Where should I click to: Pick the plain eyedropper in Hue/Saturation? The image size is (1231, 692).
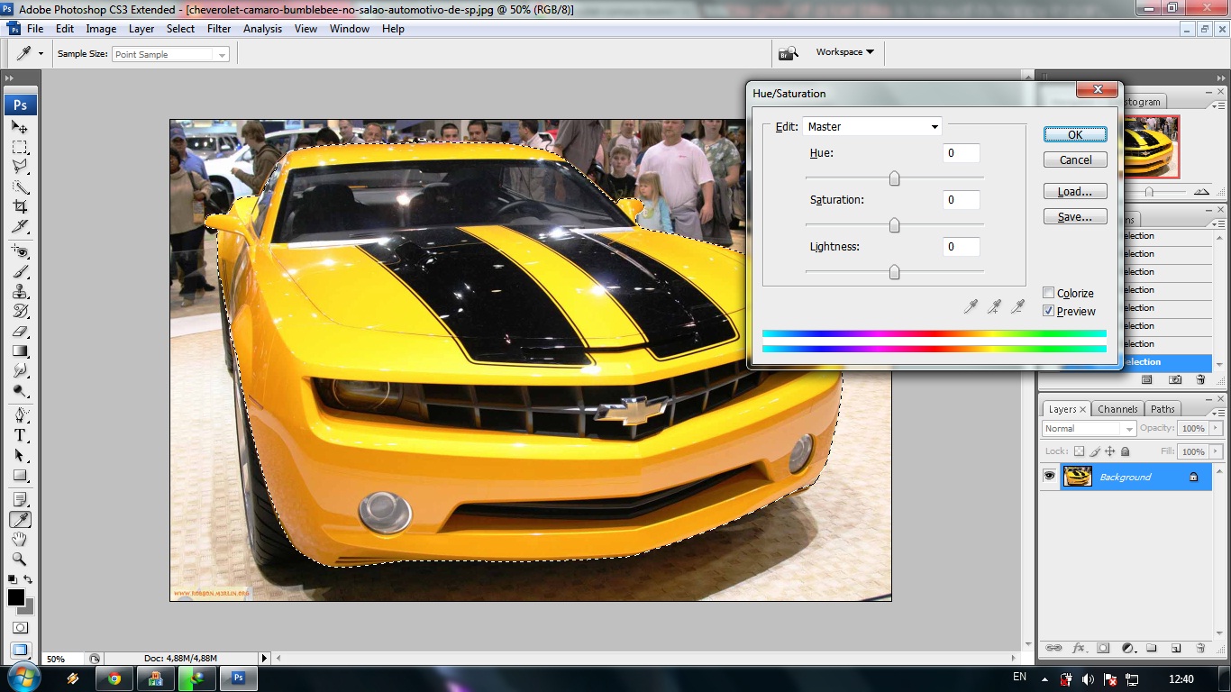pos(971,307)
